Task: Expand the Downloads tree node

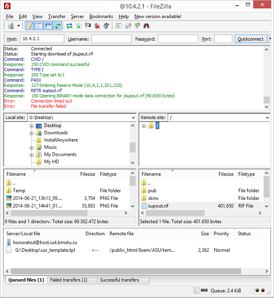Action: click(x=31, y=133)
